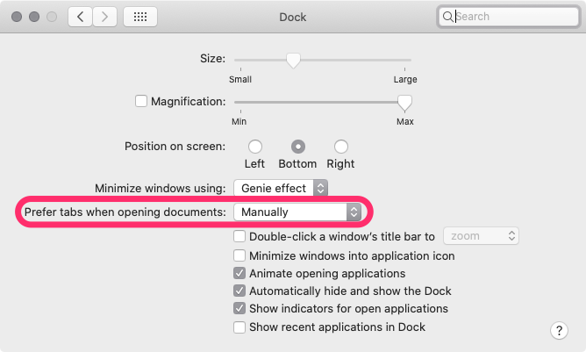Click the back navigation arrow
This screenshot has height=352, width=586.
pyautogui.click(x=80, y=17)
